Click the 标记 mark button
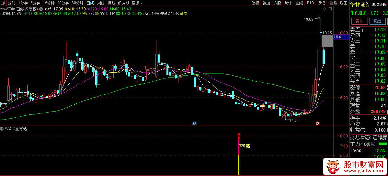The height and width of the screenshot is (176, 388). 321,3
